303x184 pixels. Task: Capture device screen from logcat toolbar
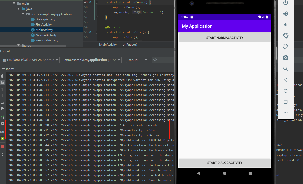[x=2, y=132]
